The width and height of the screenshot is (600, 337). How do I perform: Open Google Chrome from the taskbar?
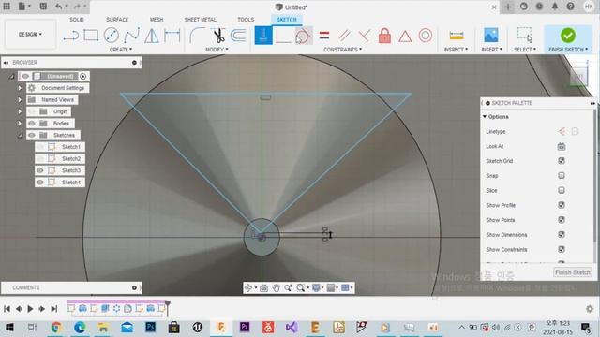tap(56, 328)
